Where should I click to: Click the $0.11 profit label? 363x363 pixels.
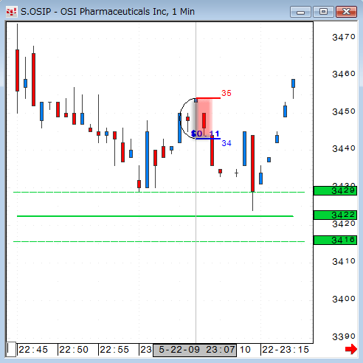pyautogui.click(x=205, y=134)
